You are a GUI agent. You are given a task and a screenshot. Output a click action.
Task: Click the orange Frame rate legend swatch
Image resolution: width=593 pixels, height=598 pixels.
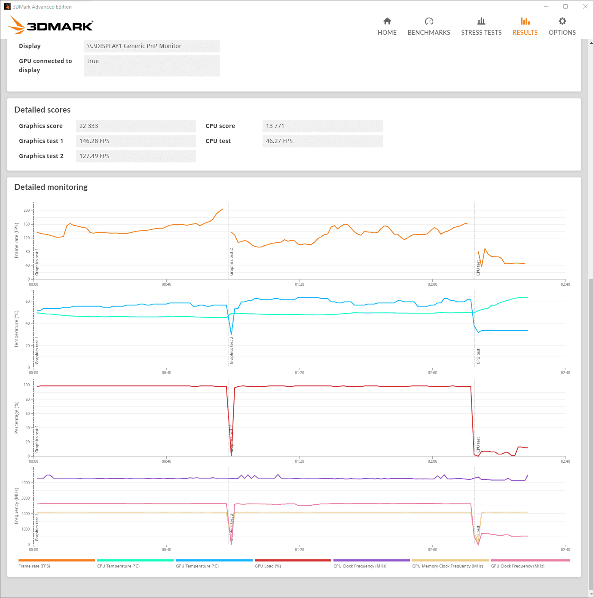tap(57, 560)
